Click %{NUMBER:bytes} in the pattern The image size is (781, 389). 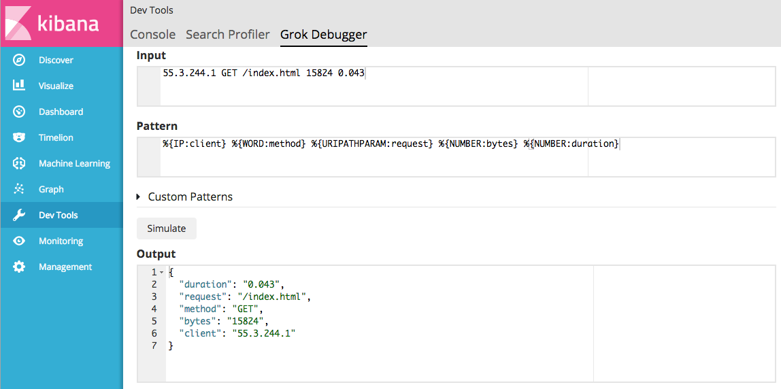coord(478,144)
